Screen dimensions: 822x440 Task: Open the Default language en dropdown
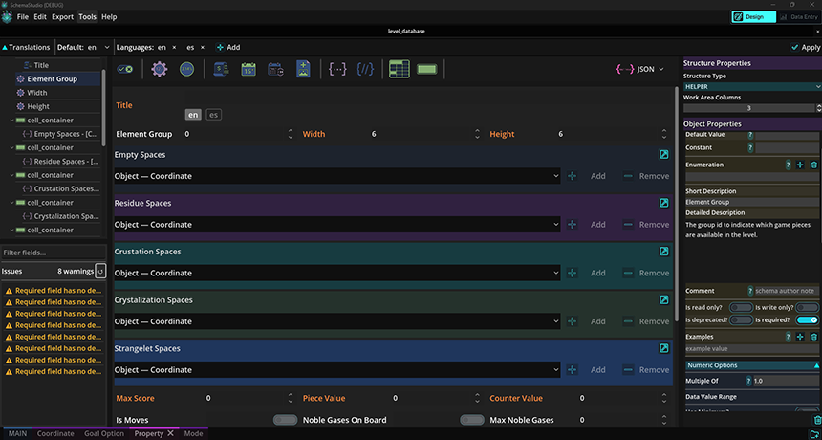tap(99, 47)
